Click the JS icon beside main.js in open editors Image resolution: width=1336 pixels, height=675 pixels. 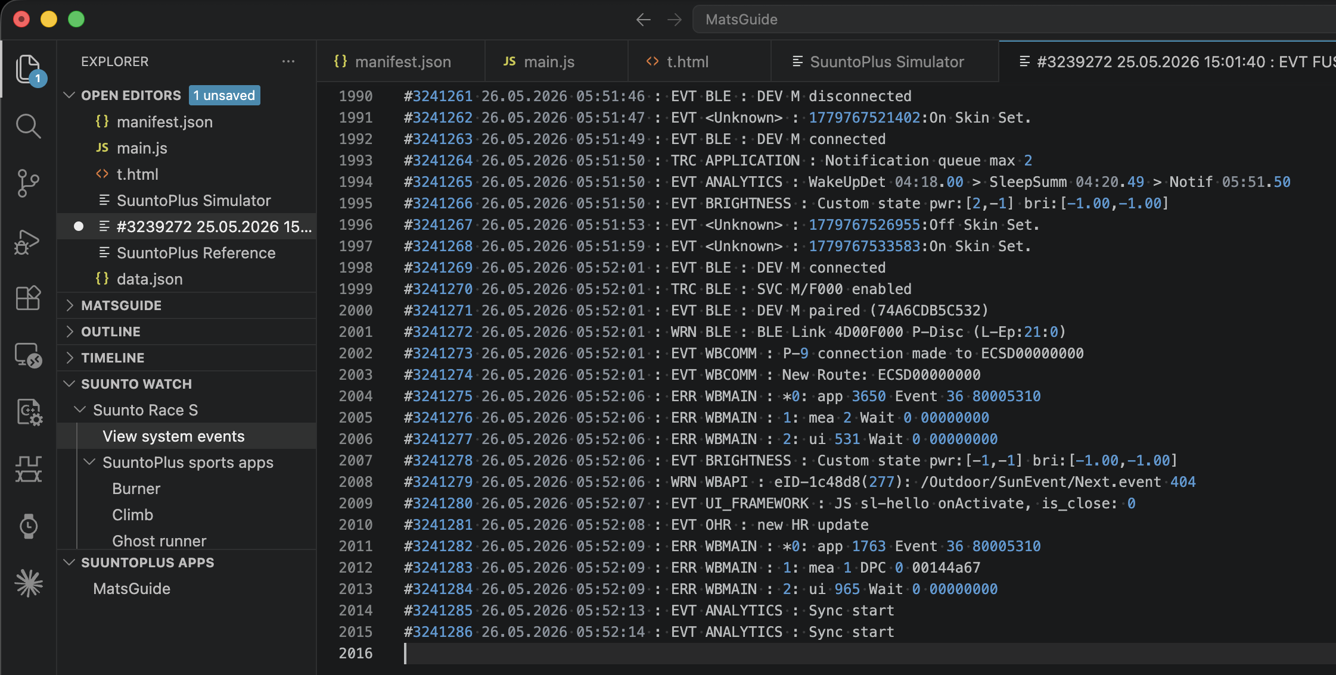(x=102, y=148)
